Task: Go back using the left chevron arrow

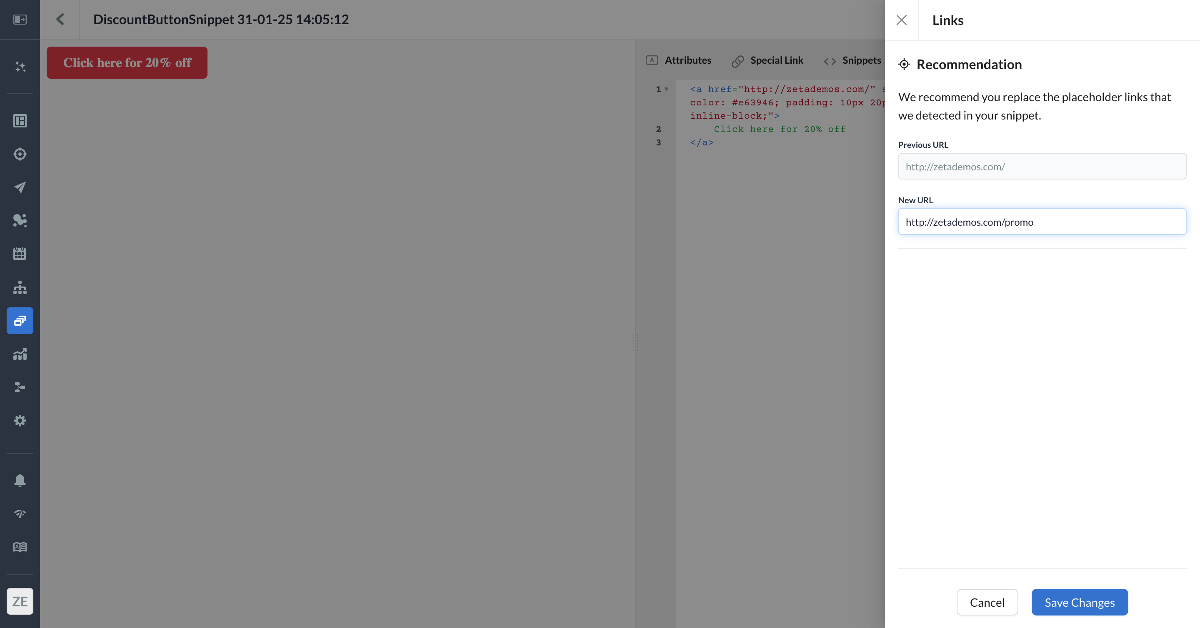Action: [60, 20]
